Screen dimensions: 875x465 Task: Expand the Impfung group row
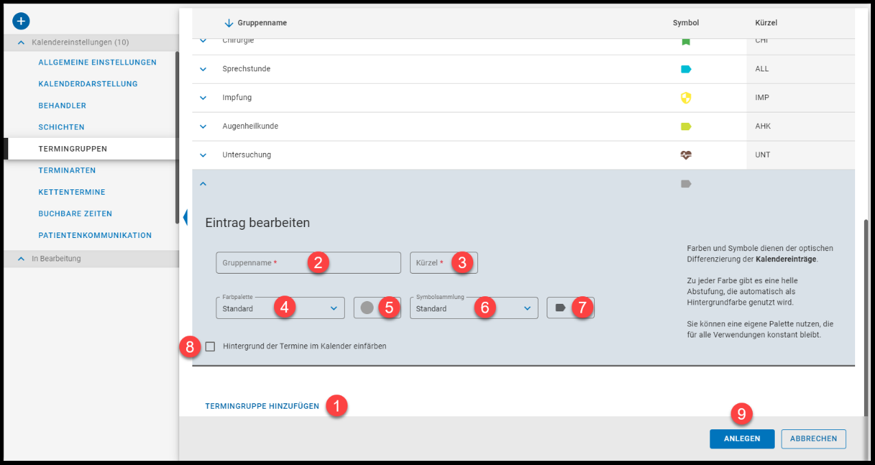(203, 98)
